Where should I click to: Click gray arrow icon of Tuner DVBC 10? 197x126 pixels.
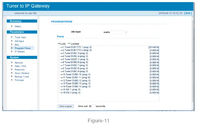pos(62,74)
